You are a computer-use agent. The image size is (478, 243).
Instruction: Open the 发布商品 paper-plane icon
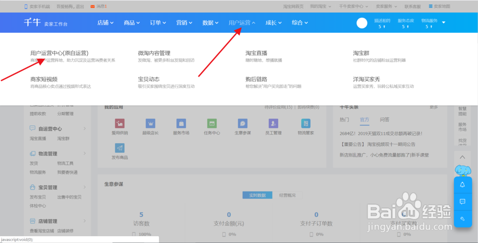click(119, 148)
